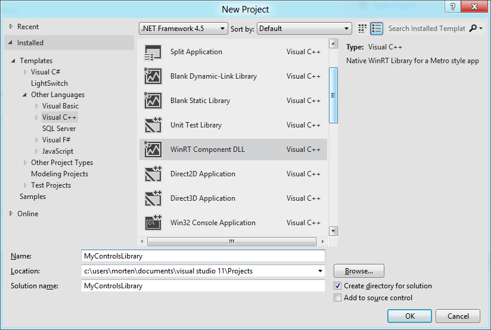Image resolution: width=491 pixels, height=330 pixels.
Task: Click the Cancel button
Action: (458, 316)
